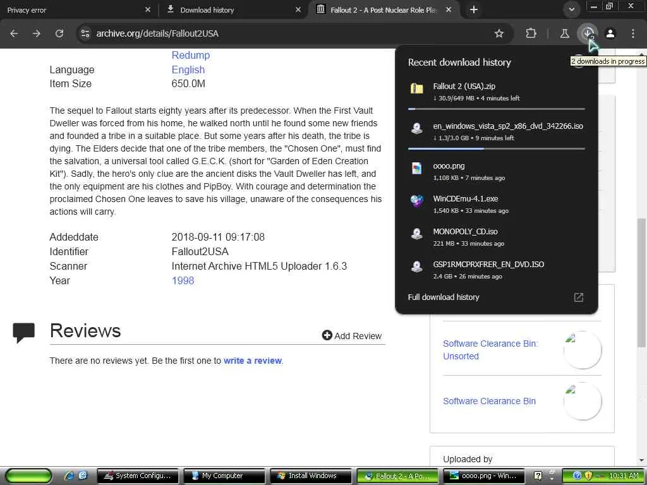This screenshot has height=485, width=647.
Task: Close the Fallout 2 tab
Action: (x=449, y=9)
